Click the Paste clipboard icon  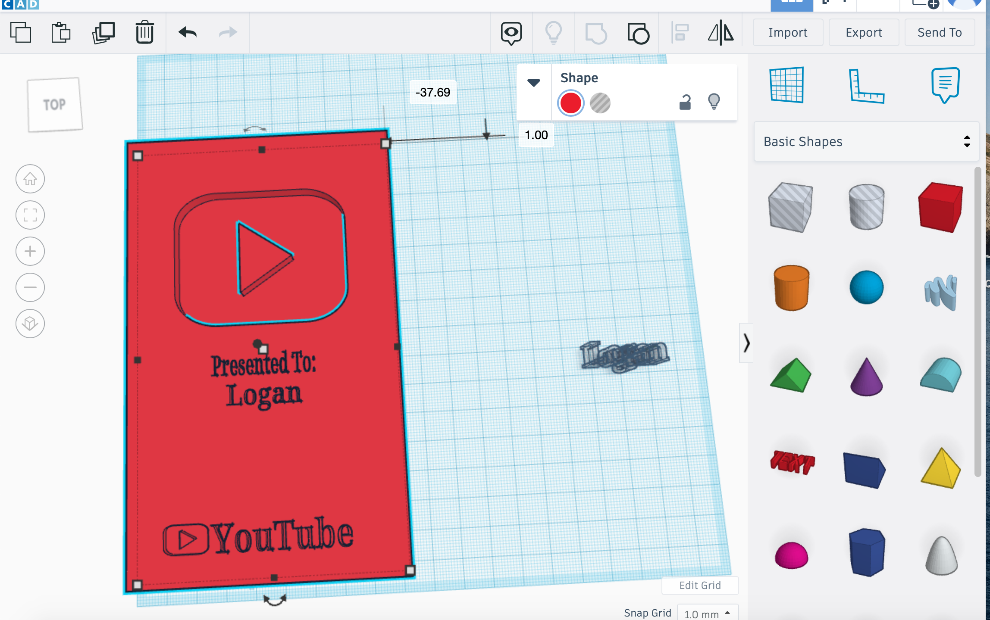(x=61, y=33)
